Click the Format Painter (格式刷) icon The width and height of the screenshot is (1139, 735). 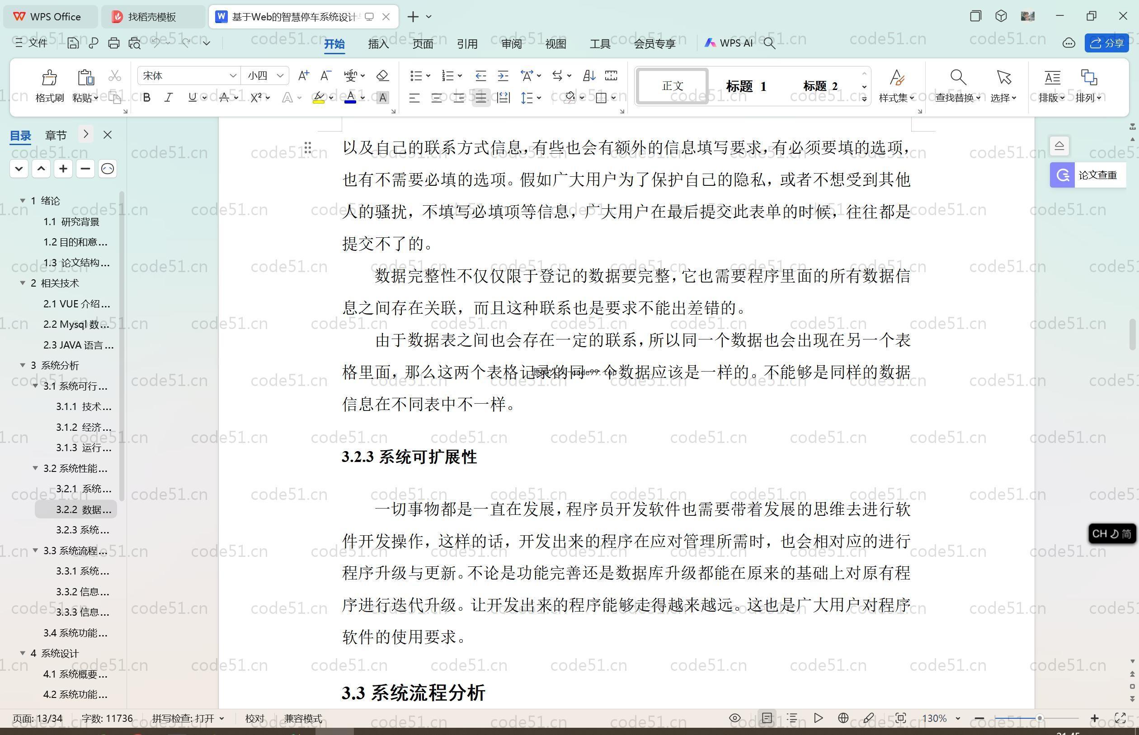pyautogui.click(x=49, y=77)
